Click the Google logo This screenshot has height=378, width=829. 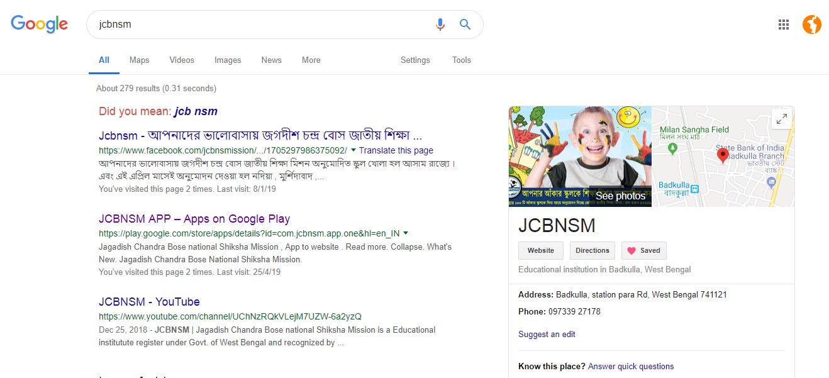coord(39,25)
